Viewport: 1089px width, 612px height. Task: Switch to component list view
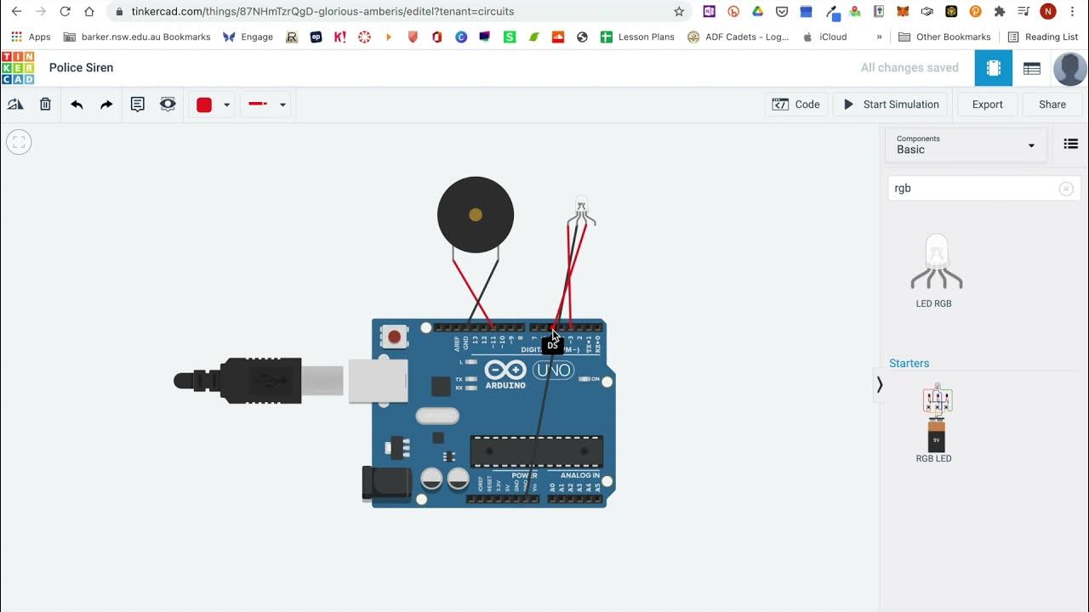tap(1032, 68)
